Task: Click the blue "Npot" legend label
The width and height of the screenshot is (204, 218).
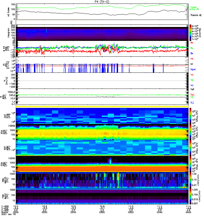Action: (x=193, y=69)
